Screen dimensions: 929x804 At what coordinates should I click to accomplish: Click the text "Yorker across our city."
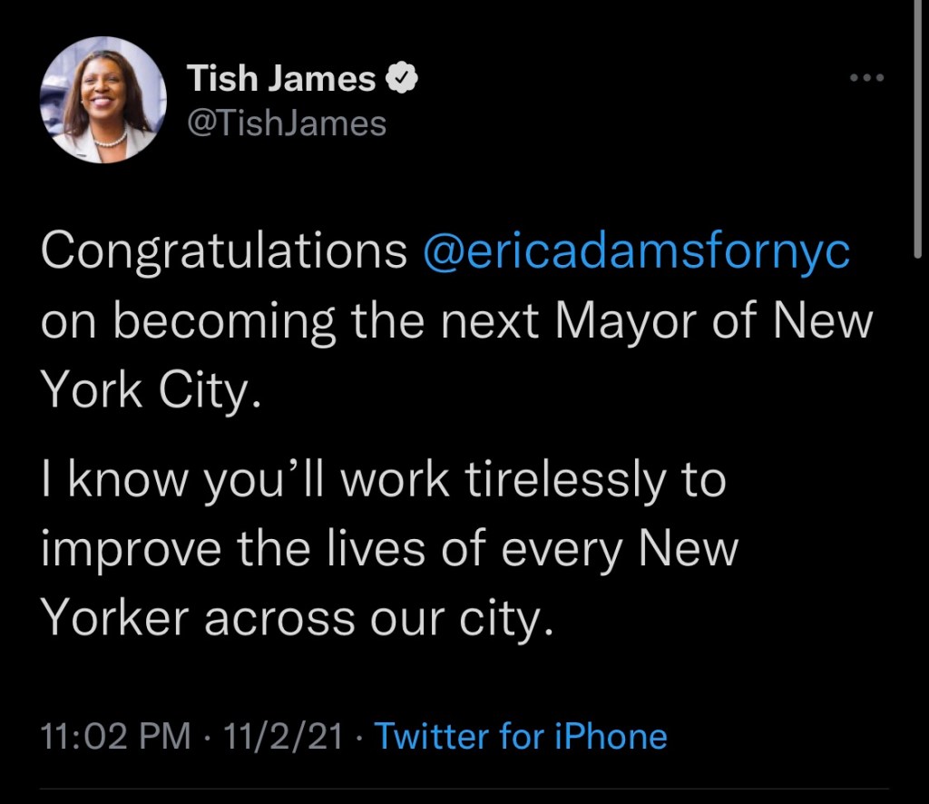click(297, 619)
